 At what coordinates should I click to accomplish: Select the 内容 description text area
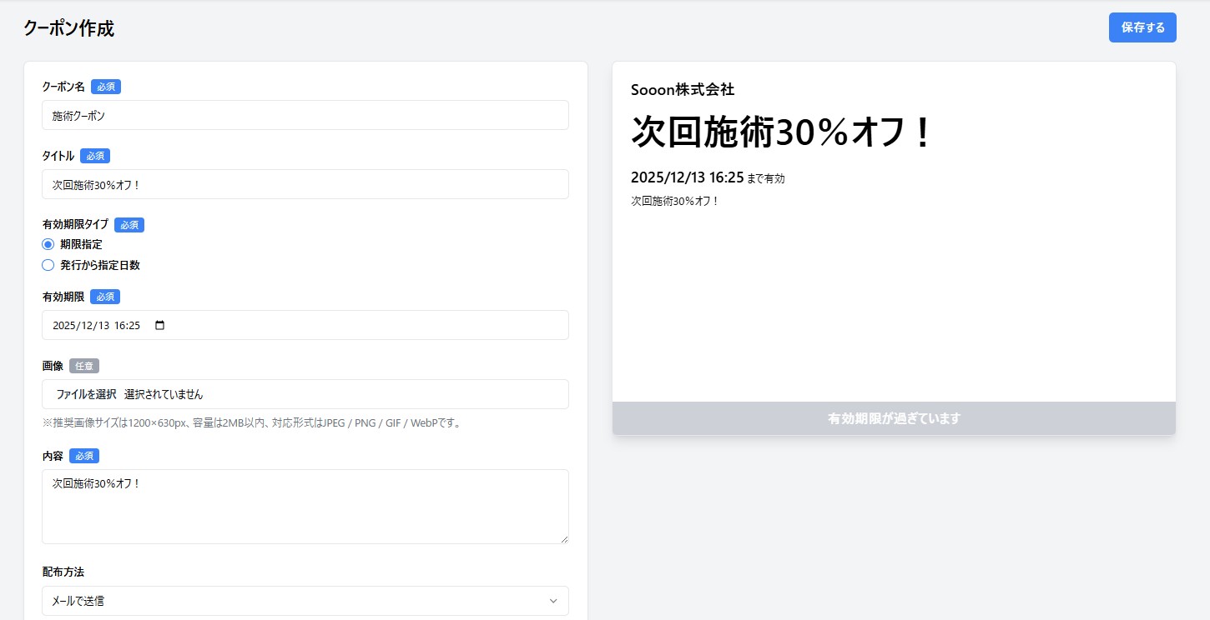[x=305, y=506]
